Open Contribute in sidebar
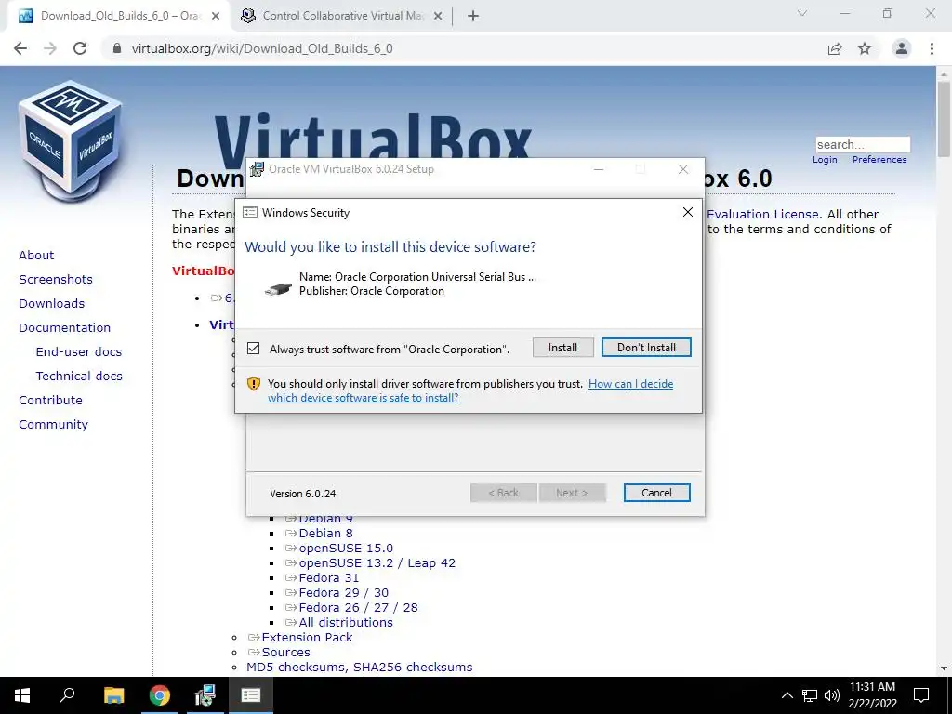The image size is (952, 714). [50, 401]
